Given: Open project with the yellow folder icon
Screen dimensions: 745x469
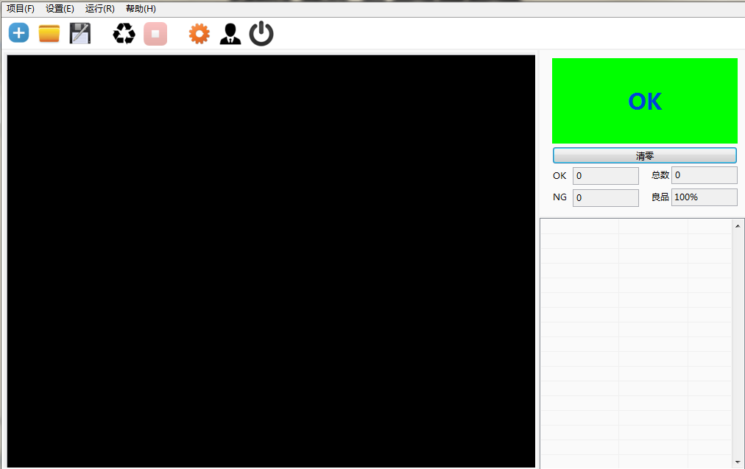Looking at the screenshot, I should [49, 33].
